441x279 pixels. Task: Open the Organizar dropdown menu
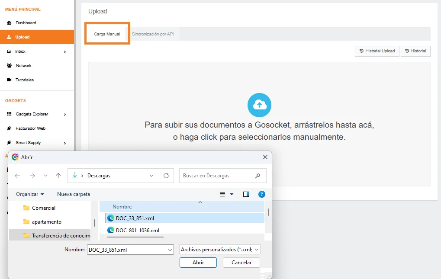coord(30,194)
